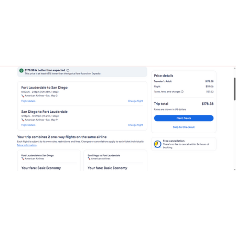Screen dimensions: 236x236
Task: Change flight for San Diego to Fort Lauderdale
Action: point(135,125)
